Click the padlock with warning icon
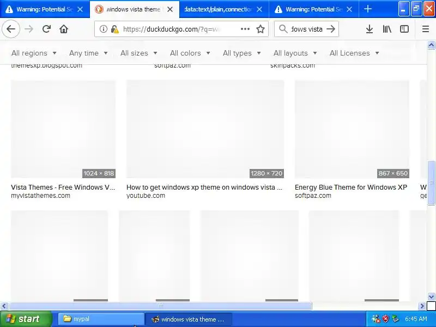This screenshot has height=327, width=436. 114,29
